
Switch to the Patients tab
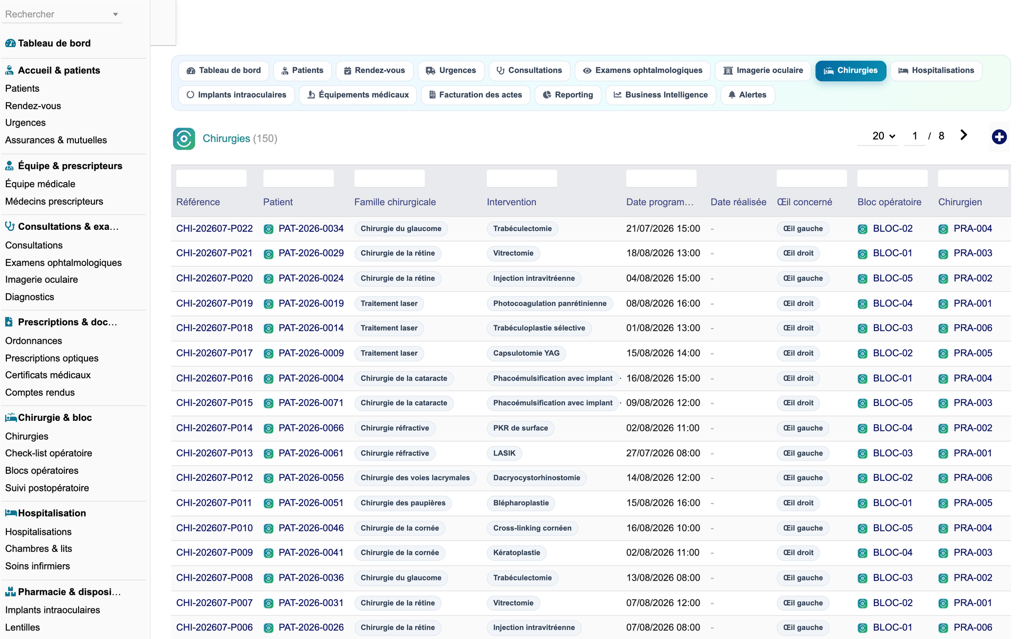point(302,71)
